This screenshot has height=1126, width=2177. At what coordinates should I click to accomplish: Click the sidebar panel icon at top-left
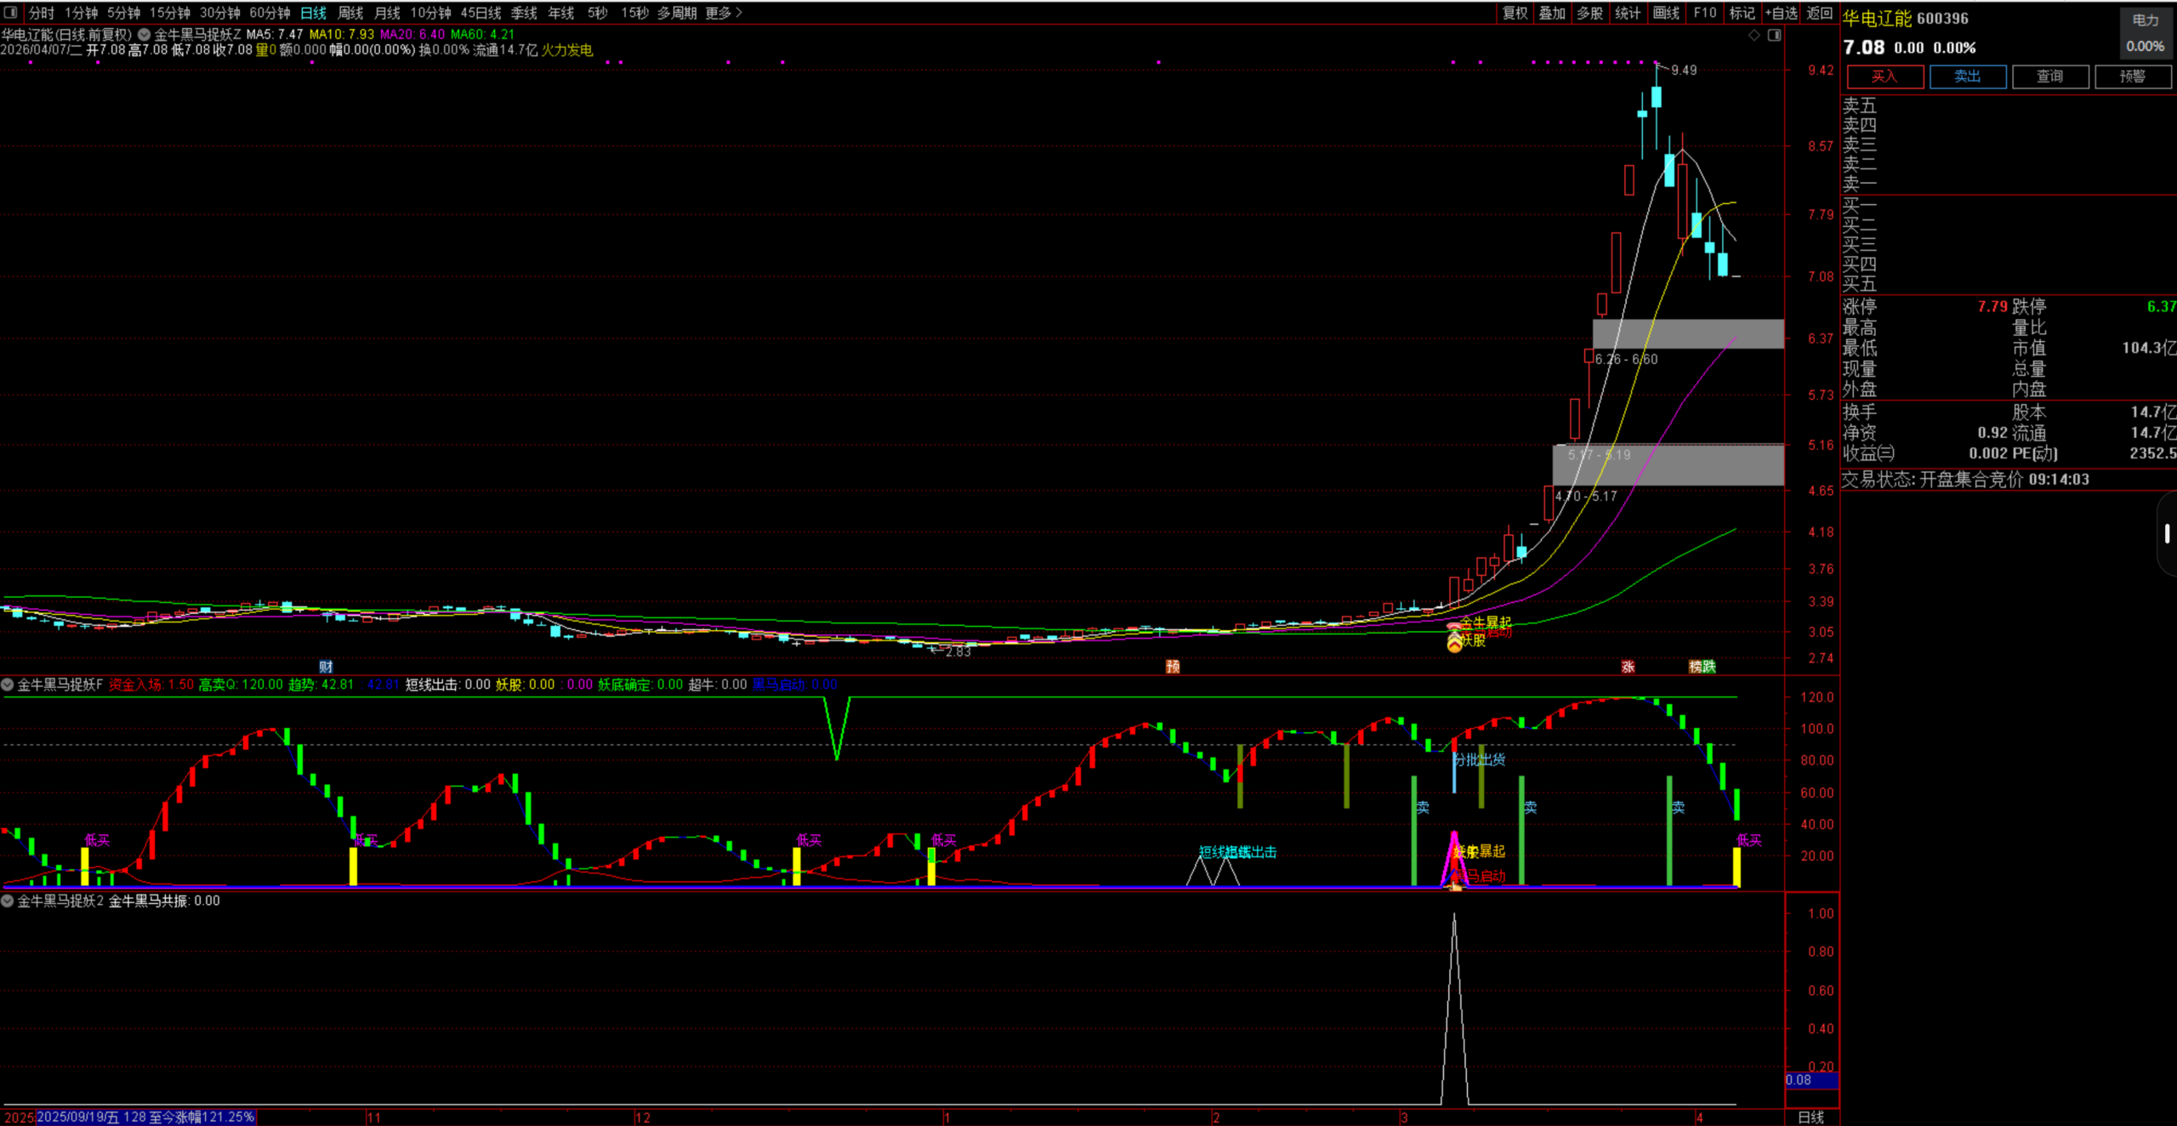tap(11, 13)
